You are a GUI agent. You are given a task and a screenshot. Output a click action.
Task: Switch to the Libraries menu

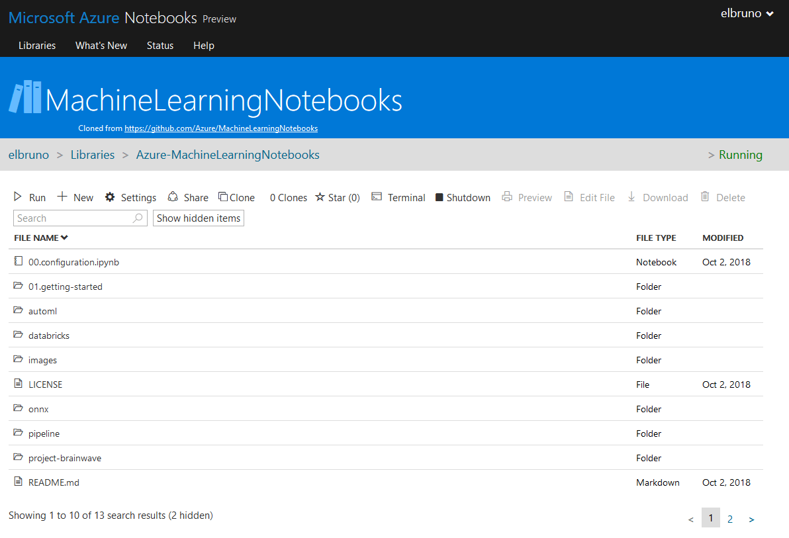coord(37,45)
